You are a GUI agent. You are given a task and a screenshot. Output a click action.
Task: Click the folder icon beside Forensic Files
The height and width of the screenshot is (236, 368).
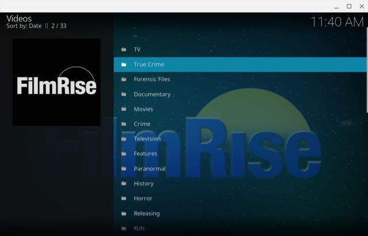tap(124, 79)
